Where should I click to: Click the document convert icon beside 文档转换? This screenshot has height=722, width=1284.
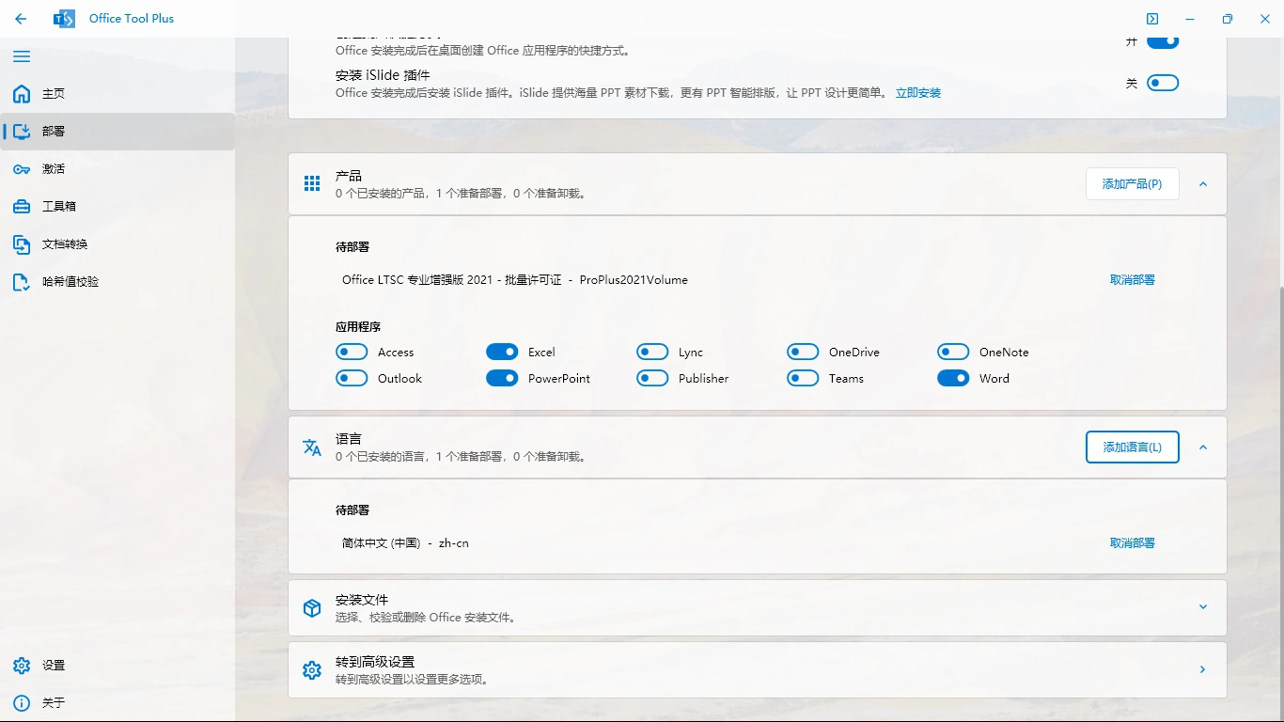click(x=22, y=244)
